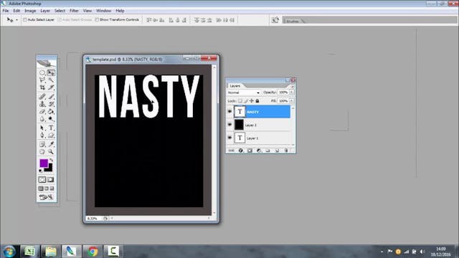
Task: Select the Eyedropper tool
Action: pos(51,144)
